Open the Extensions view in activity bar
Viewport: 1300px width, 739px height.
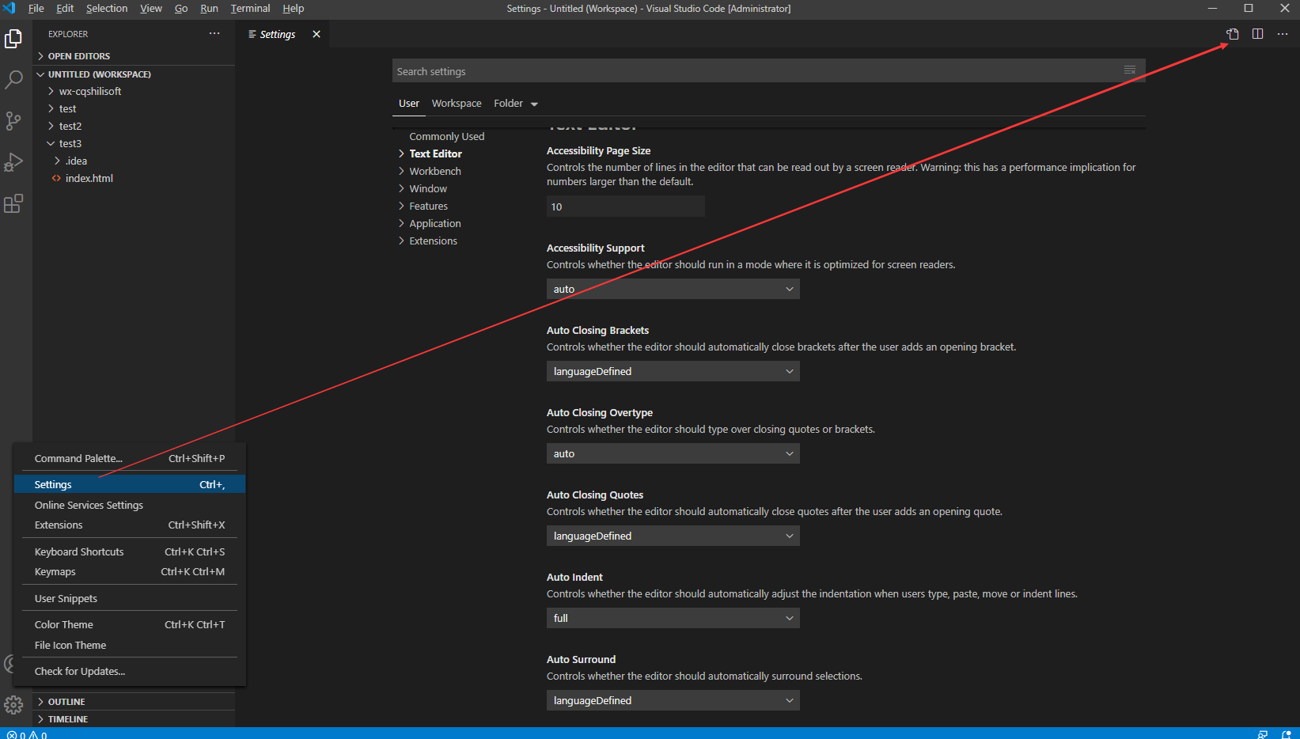point(13,203)
